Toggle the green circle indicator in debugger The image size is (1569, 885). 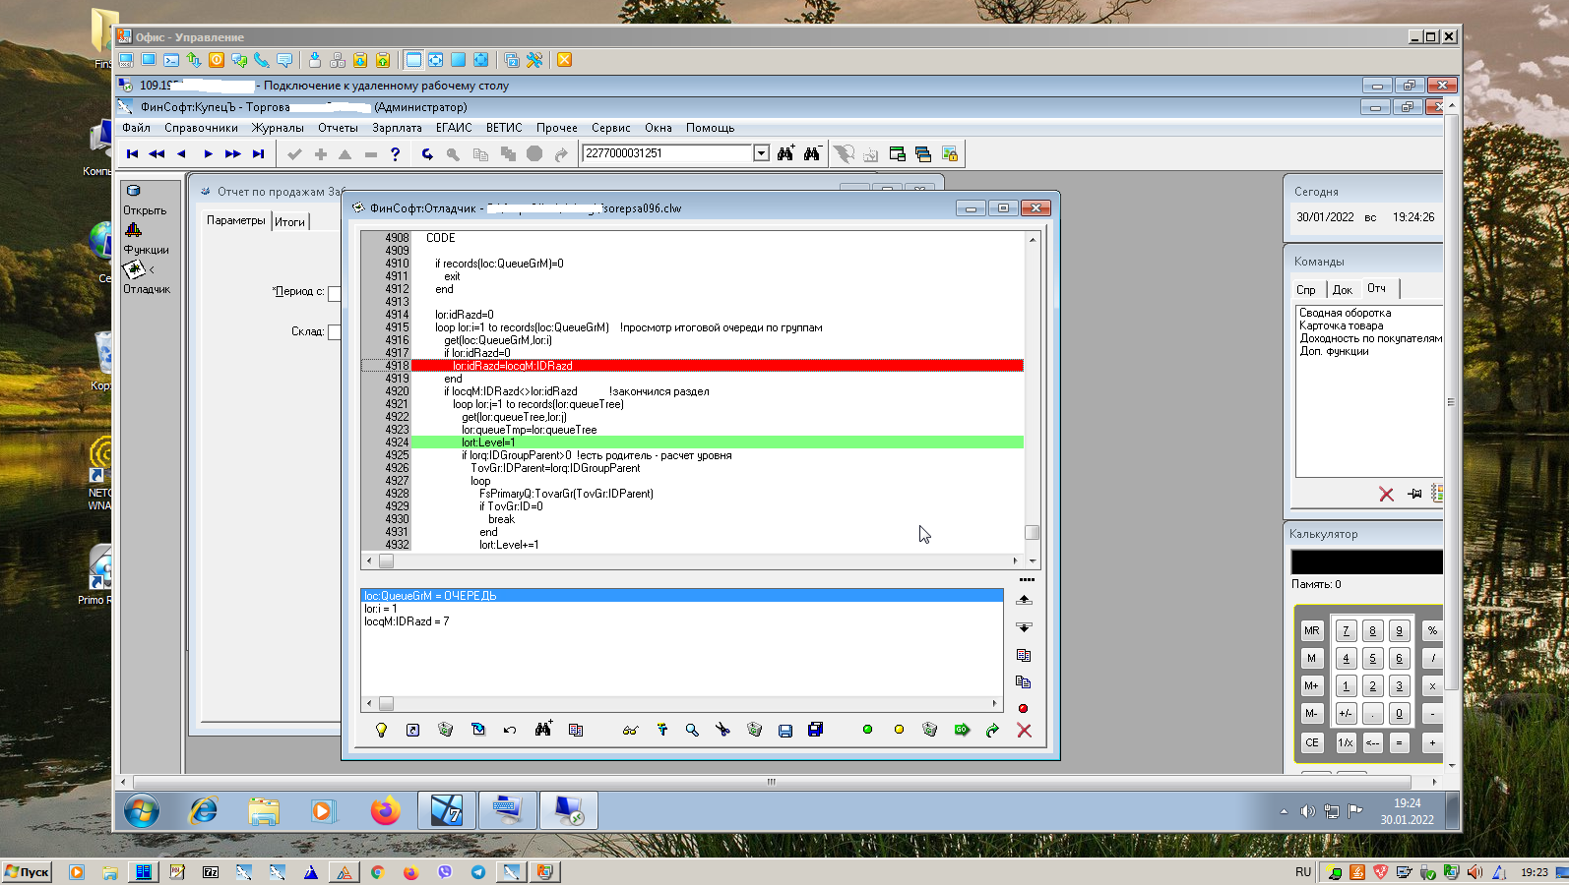click(867, 730)
